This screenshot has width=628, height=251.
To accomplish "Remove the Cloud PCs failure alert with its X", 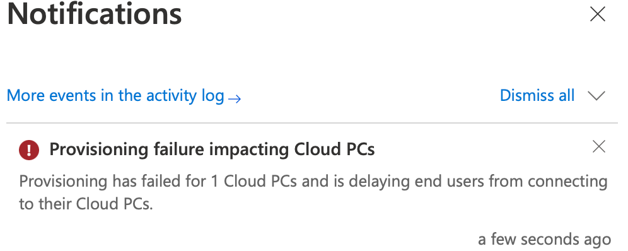I will point(599,147).
